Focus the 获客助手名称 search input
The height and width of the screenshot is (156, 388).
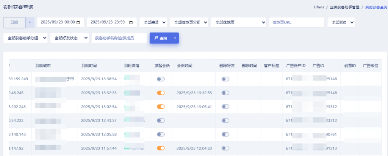pyautogui.click(x=119, y=38)
